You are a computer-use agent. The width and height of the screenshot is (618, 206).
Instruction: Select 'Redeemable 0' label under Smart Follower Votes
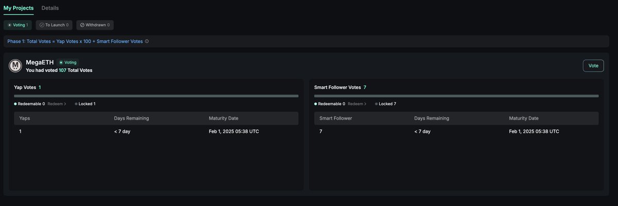coord(330,104)
